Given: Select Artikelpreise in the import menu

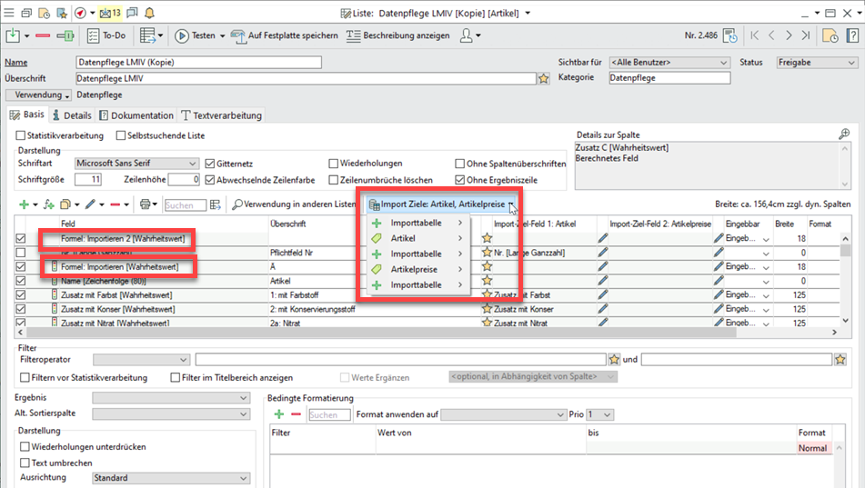Looking at the screenshot, I should tap(414, 270).
